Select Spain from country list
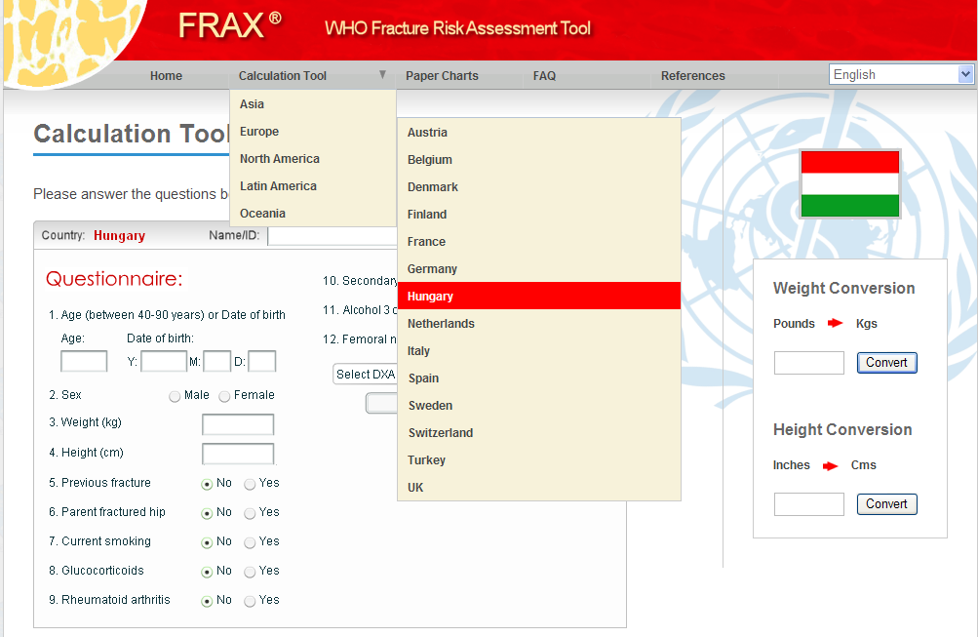 pyautogui.click(x=539, y=378)
